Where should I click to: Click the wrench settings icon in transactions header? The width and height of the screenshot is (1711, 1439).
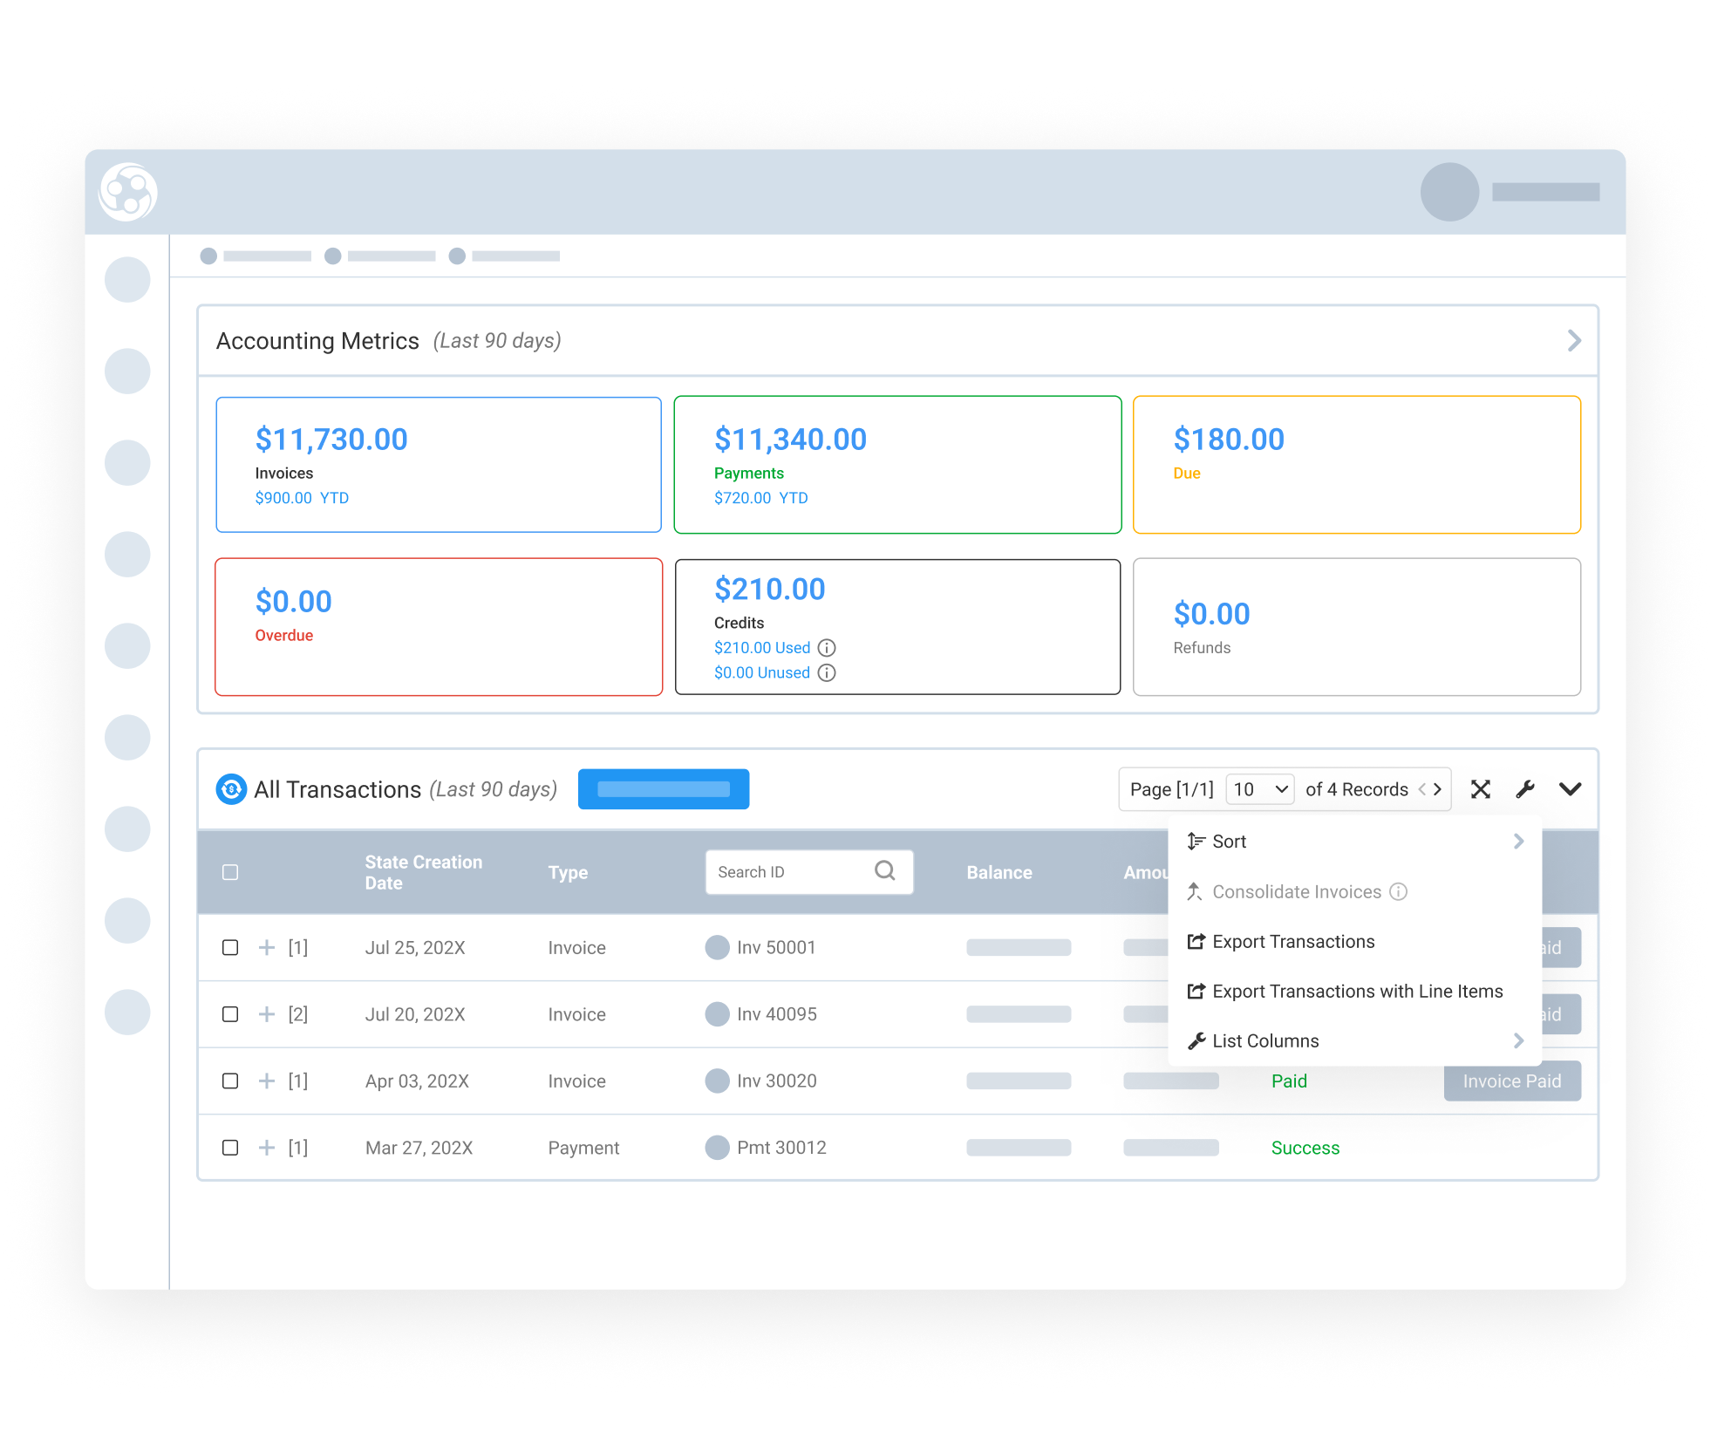(1524, 789)
